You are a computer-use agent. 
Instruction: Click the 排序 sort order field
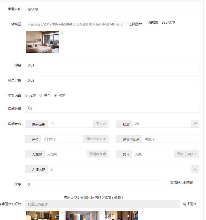pyautogui.click(x=94, y=184)
